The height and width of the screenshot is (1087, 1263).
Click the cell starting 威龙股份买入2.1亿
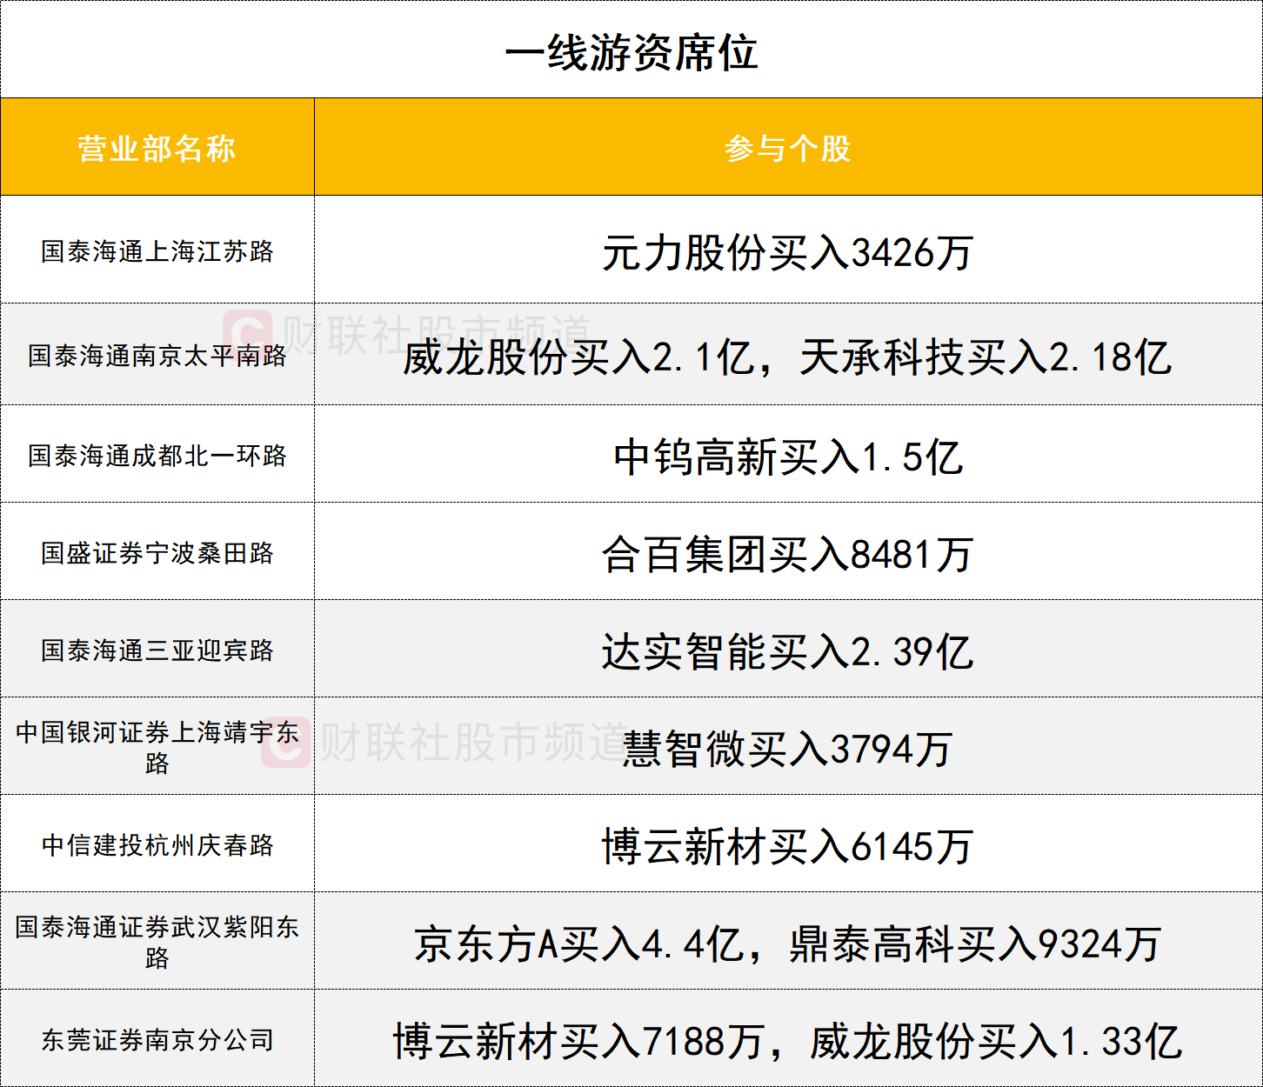tap(788, 355)
